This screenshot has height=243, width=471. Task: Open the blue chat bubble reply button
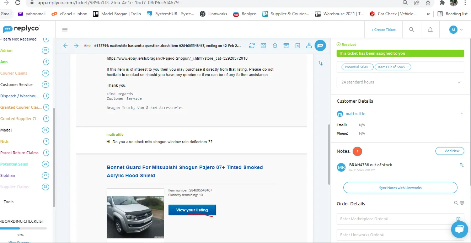tap(320, 45)
